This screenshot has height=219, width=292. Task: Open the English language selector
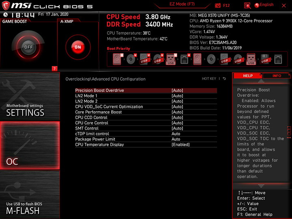(264, 5)
